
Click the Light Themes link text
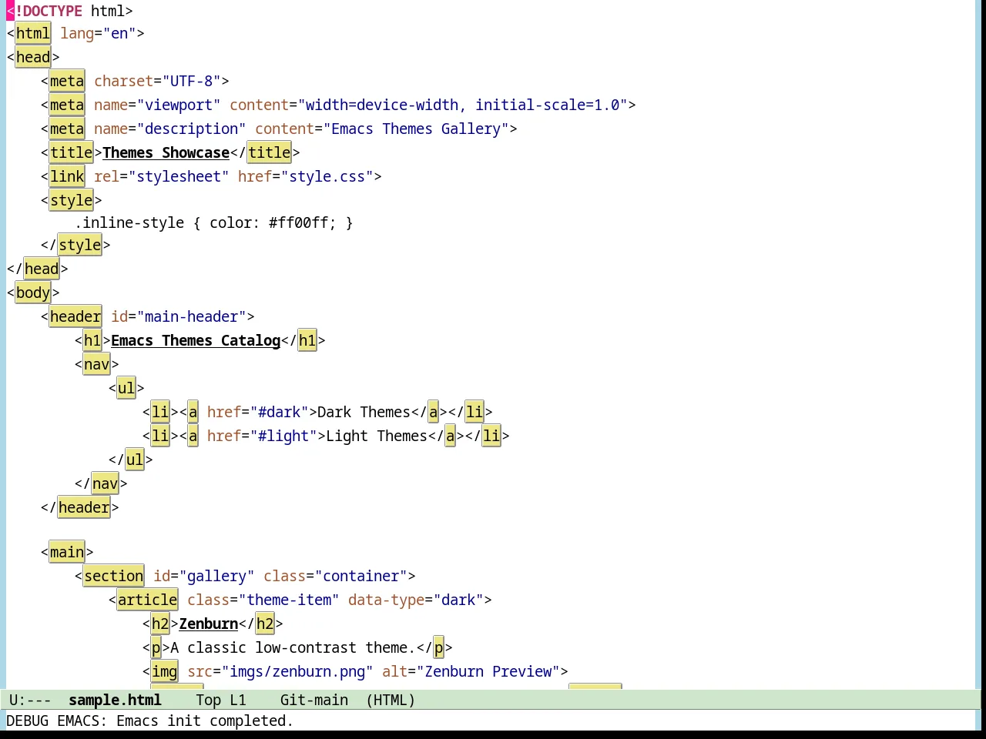(x=377, y=436)
